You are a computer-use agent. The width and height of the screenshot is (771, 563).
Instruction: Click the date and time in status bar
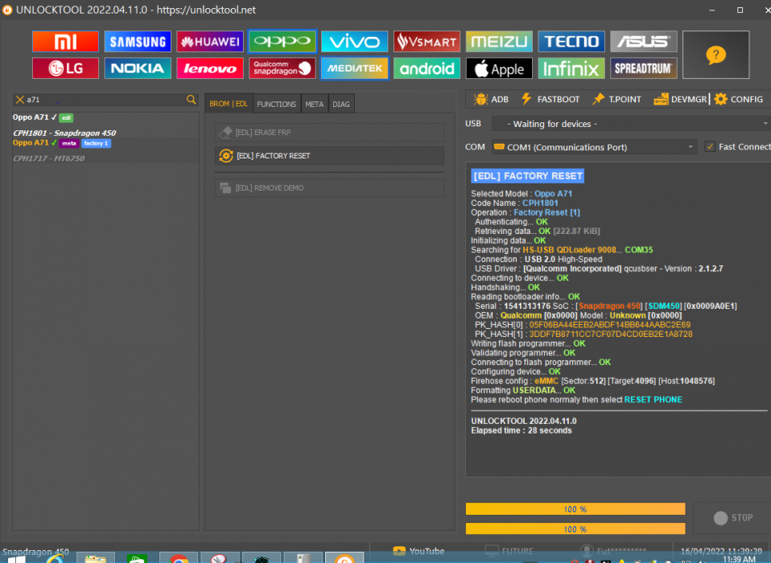[x=721, y=551]
